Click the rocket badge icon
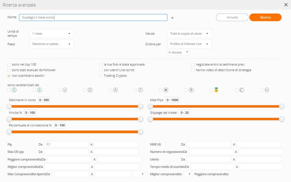 click(191, 90)
